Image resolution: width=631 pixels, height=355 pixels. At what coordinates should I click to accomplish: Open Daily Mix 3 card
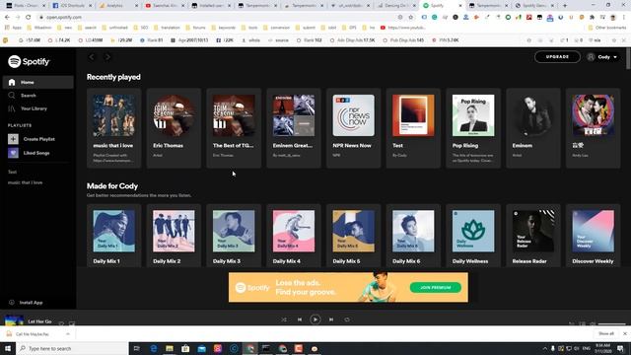234,236
